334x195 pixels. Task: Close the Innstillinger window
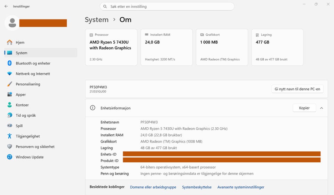click(328, 4)
